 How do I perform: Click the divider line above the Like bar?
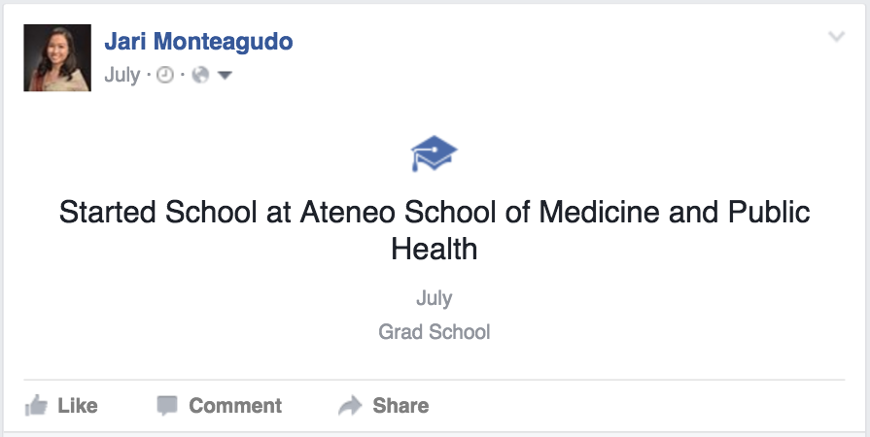[435, 379]
